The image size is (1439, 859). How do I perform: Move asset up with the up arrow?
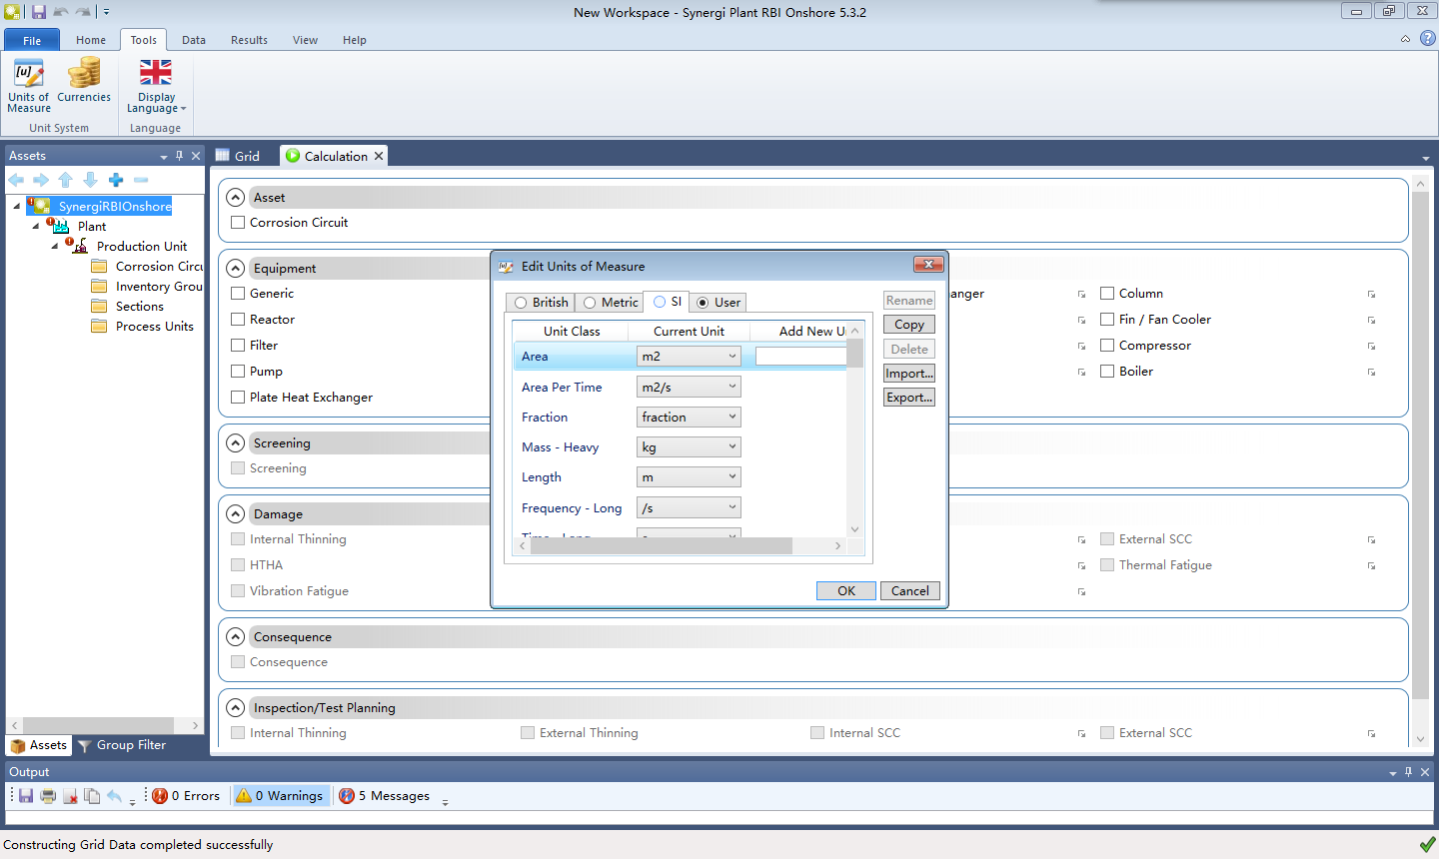(66, 180)
